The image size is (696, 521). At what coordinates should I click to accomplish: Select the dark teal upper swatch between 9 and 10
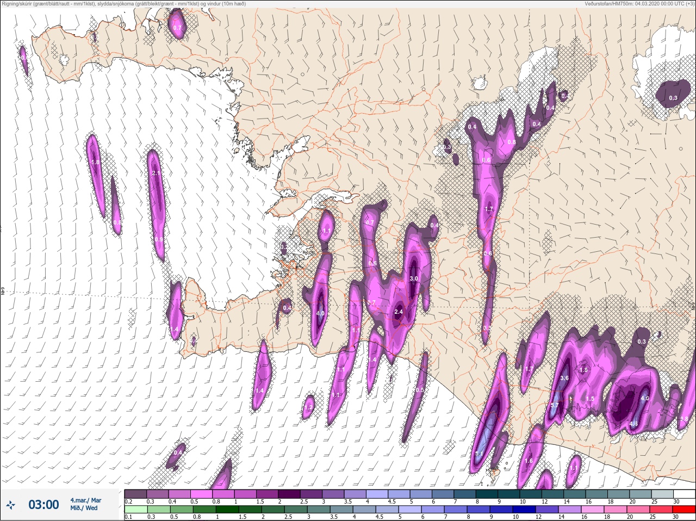click(x=508, y=494)
